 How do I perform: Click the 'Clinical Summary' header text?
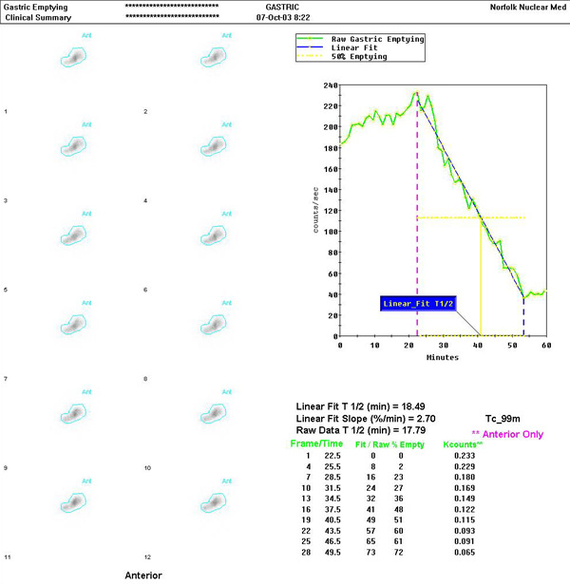click(x=38, y=17)
